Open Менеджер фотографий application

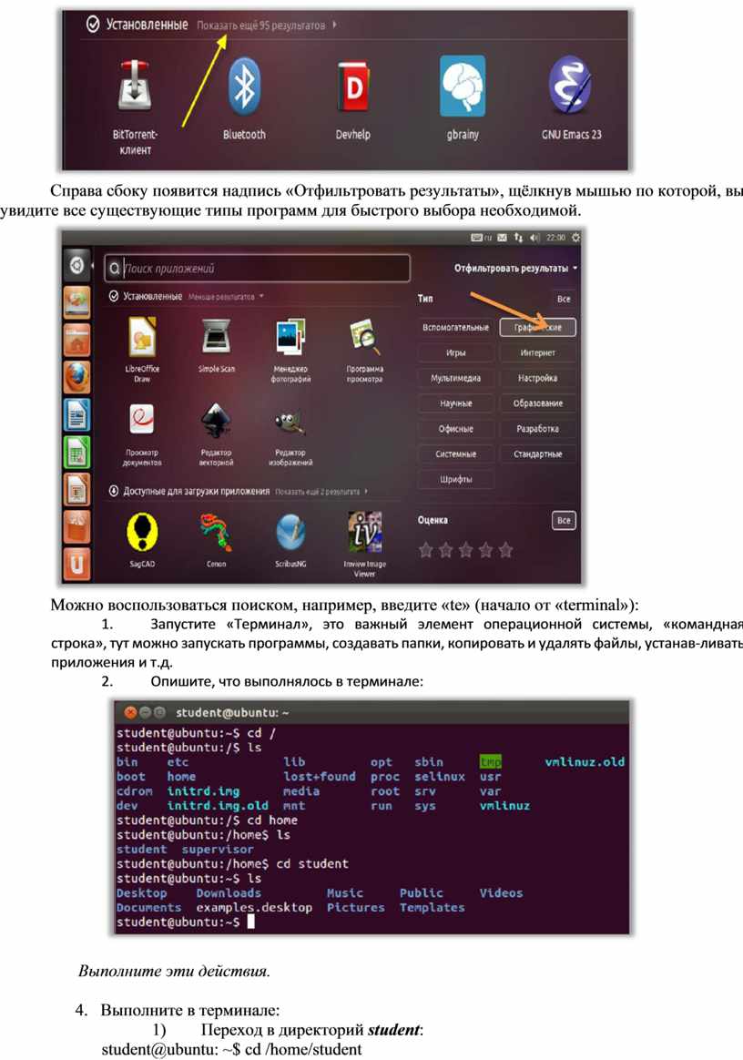point(290,337)
